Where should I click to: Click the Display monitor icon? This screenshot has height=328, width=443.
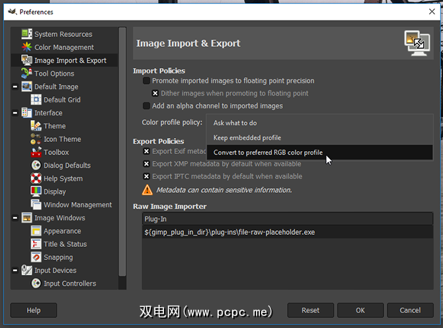pyautogui.click(x=36, y=191)
